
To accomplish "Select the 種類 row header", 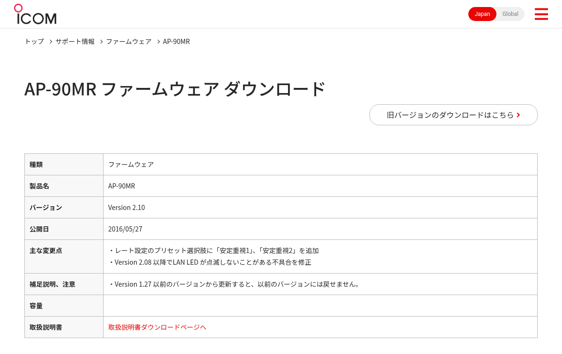I will pyautogui.click(x=64, y=164).
